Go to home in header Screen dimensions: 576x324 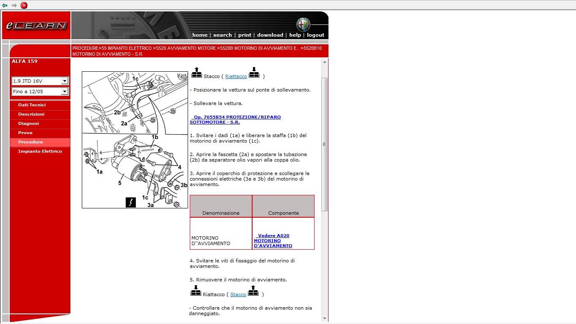coord(200,35)
